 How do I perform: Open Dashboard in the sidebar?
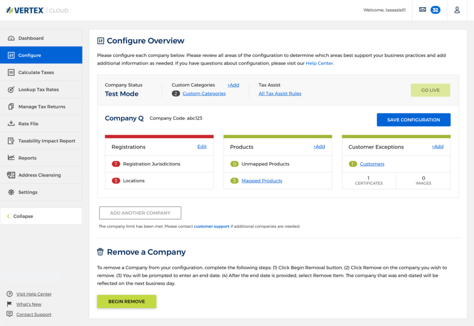(41, 38)
